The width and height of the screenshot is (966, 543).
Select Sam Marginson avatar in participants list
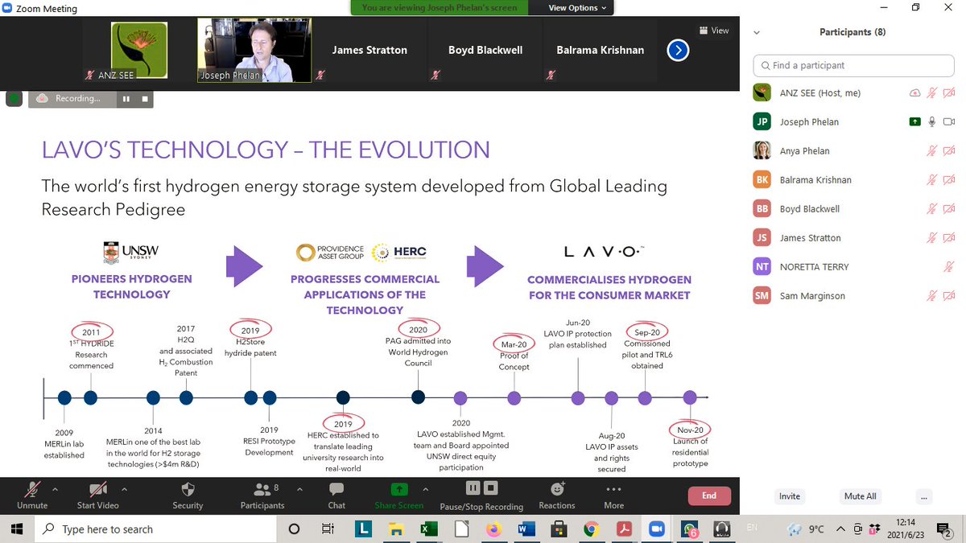[x=762, y=295]
